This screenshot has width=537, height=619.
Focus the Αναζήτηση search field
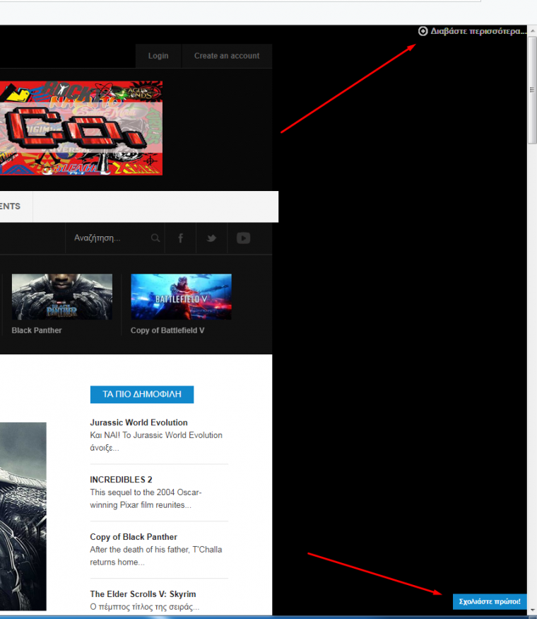click(x=106, y=238)
